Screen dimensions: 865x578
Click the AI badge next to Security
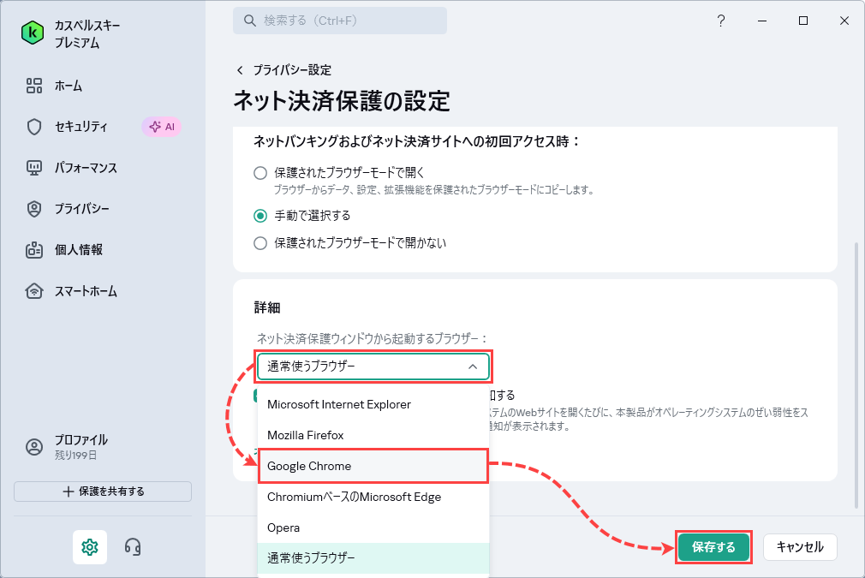[x=162, y=126]
